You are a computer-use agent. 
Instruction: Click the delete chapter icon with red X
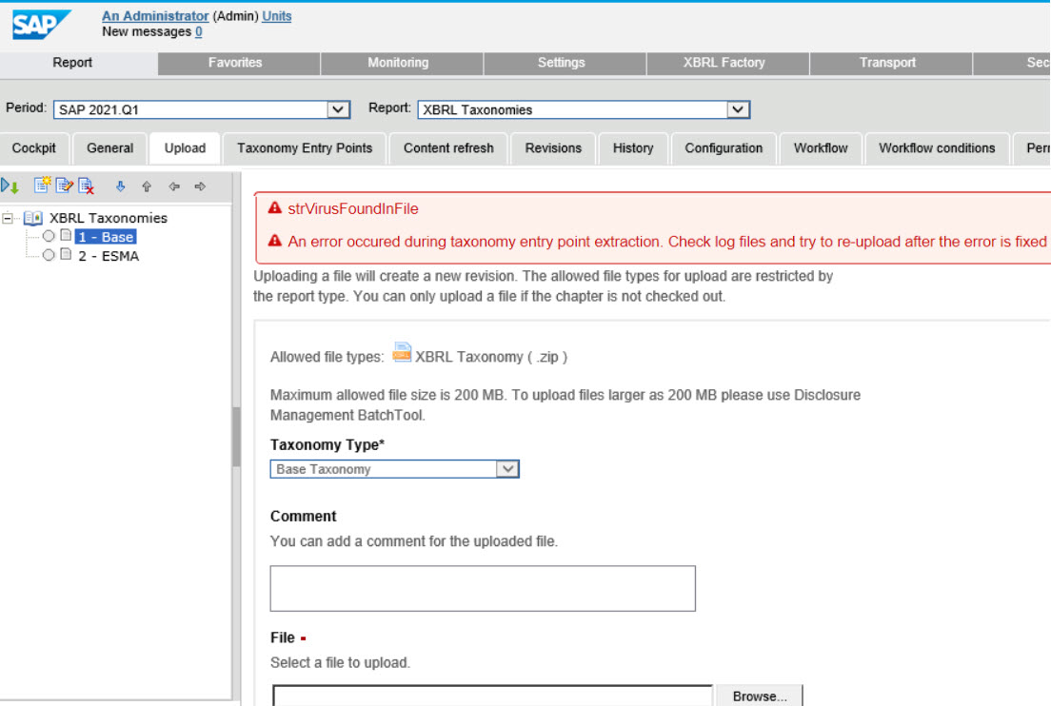click(87, 186)
